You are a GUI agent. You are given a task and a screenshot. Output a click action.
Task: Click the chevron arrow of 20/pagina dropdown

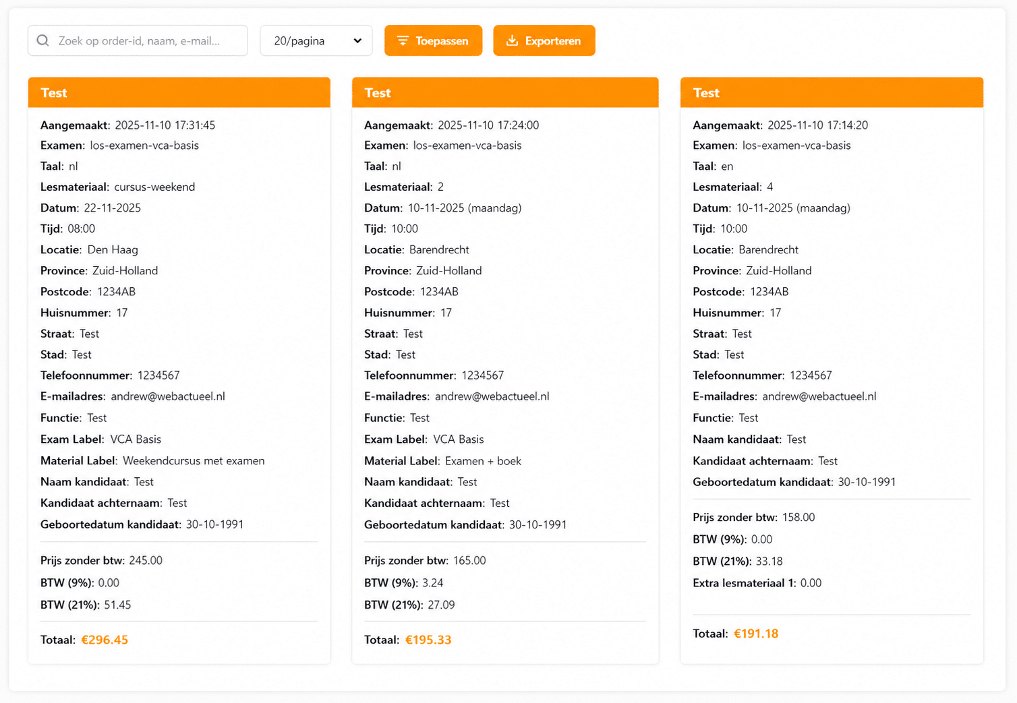(x=357, y=41)
